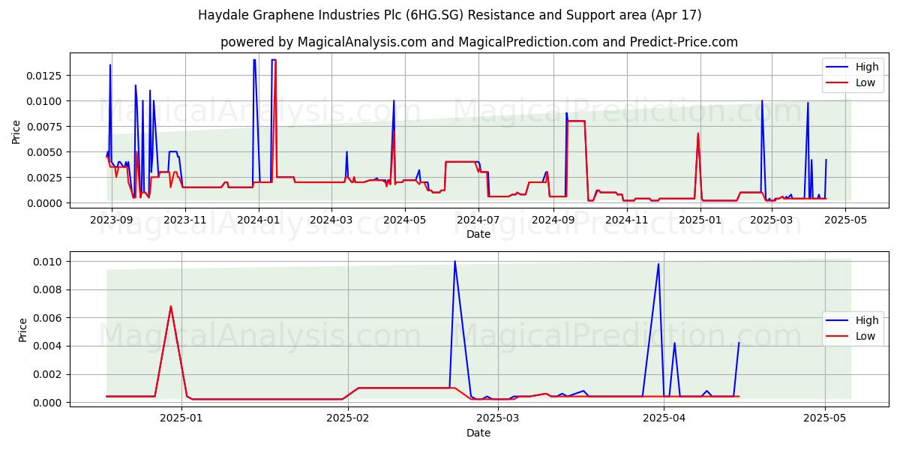Click the '2024-09' x-axis label in top chart
Screen dimensions: 900x450
[553, 220]
